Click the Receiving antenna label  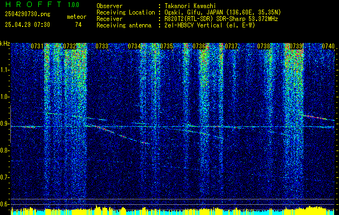point(124,25)
